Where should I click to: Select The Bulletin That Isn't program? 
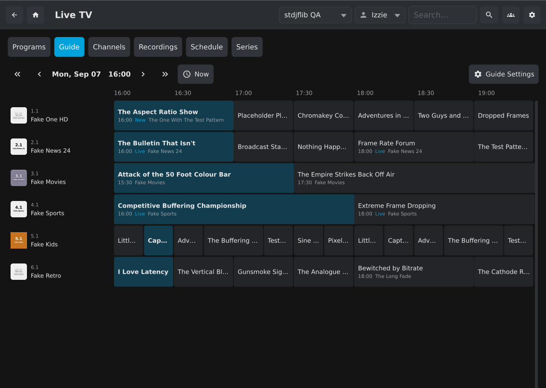[174, 147]
